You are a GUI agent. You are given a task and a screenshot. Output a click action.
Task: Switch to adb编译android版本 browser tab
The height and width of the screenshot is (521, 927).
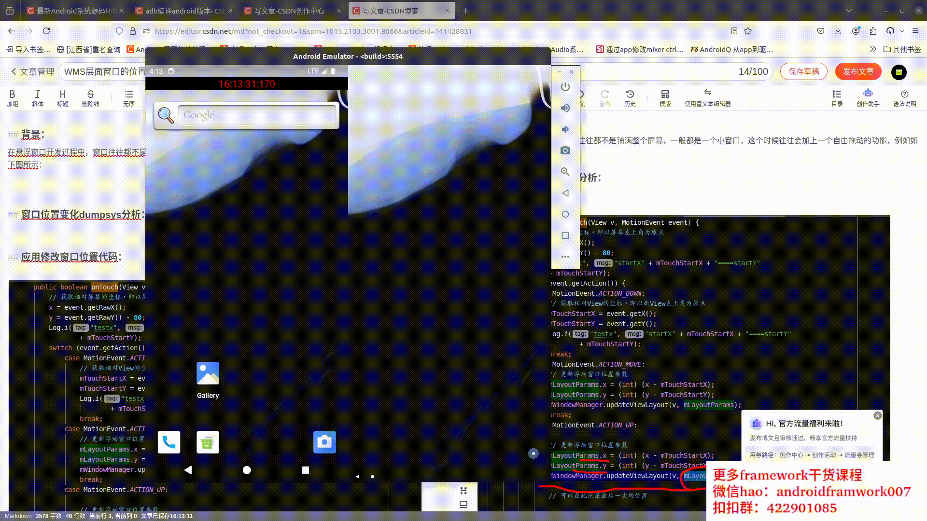tap(183, 11)
